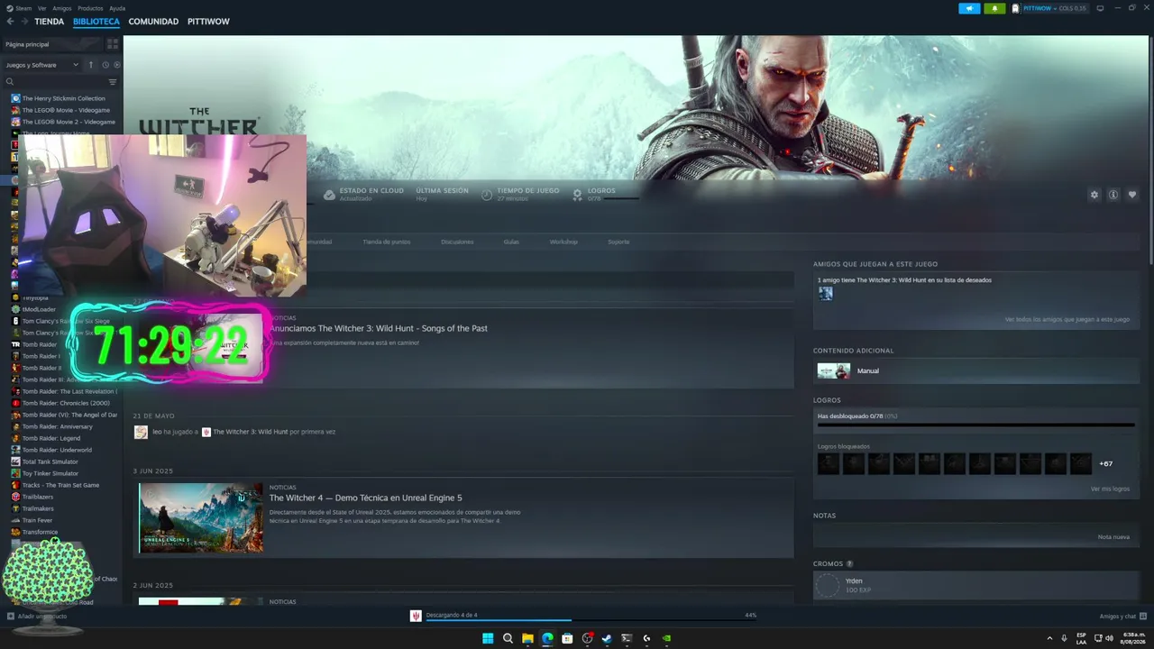
Task: Open the Workshop game tab
Action: [563, 242]
